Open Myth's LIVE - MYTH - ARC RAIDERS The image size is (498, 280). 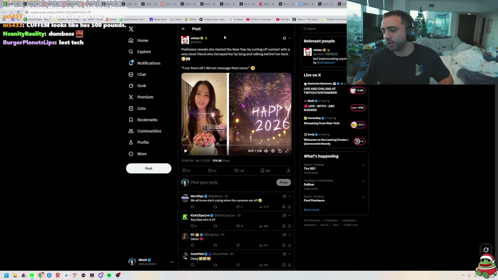[x=319, y=108]
